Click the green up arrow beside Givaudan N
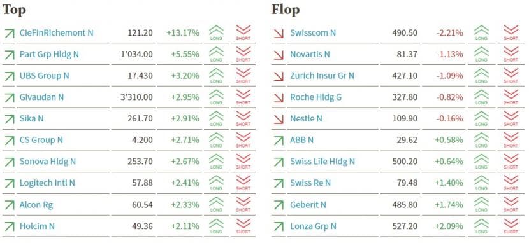This screenshot has height=243, width=529. coord(10,97)
